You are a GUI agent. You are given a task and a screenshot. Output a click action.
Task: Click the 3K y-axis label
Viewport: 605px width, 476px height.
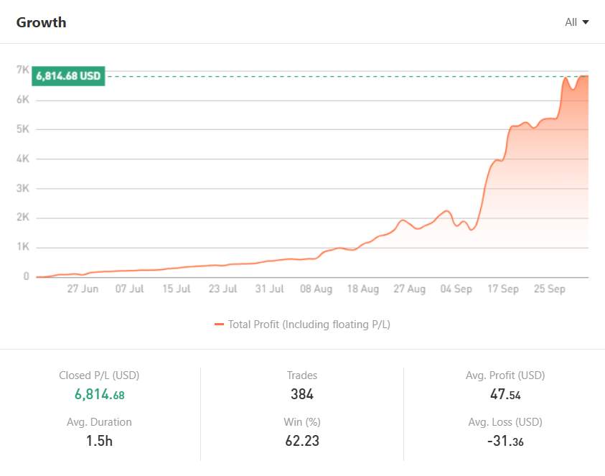(22, 188)
